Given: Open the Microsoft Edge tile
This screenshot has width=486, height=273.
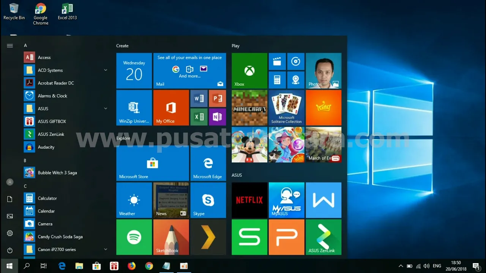Looking at the screenshot, I should [x=208, y=163].
